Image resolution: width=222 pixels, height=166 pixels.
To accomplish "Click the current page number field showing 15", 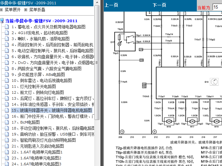I will 217,7.
